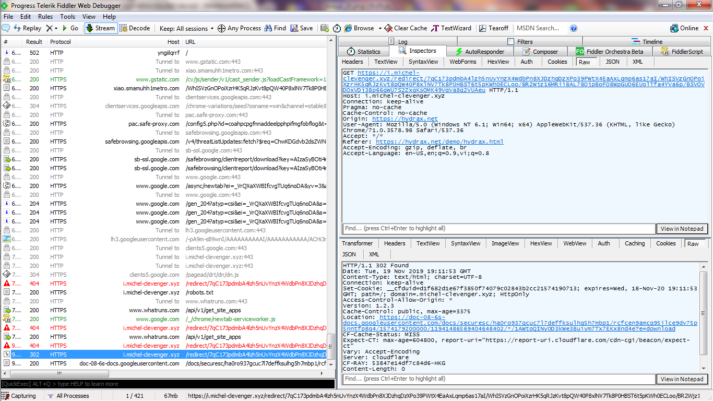The image size is (713, 401).
Task: Open the Tools menu
Action: coord(67,17)
